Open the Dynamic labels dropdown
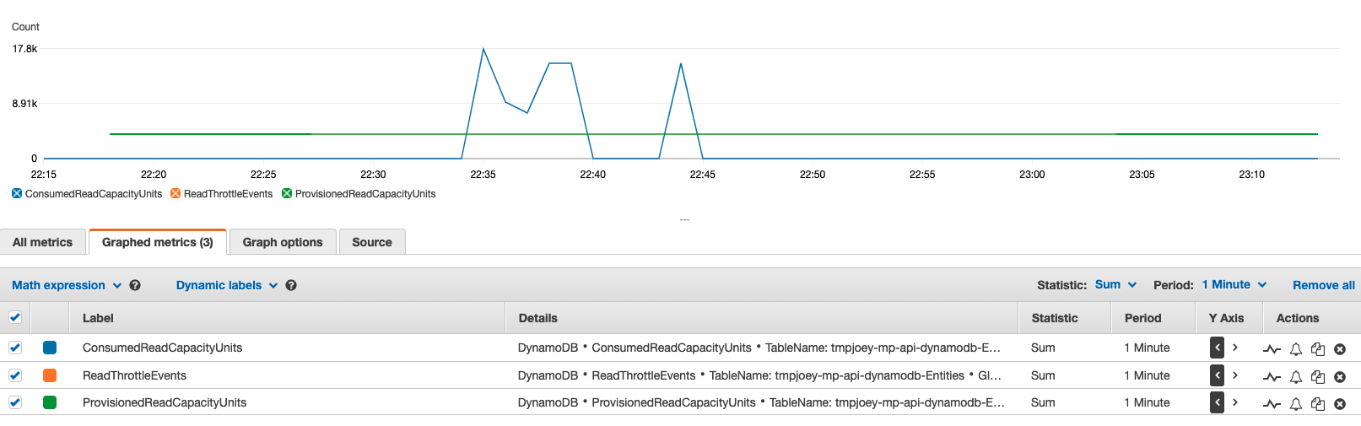Screen dimensions: 1361x426 227,285
